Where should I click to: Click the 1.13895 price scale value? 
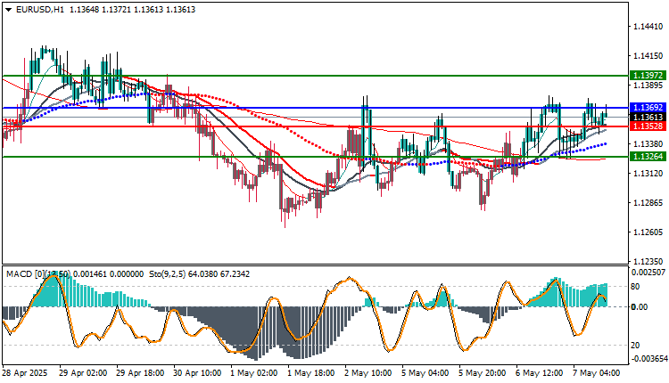(x=648, y=86)
